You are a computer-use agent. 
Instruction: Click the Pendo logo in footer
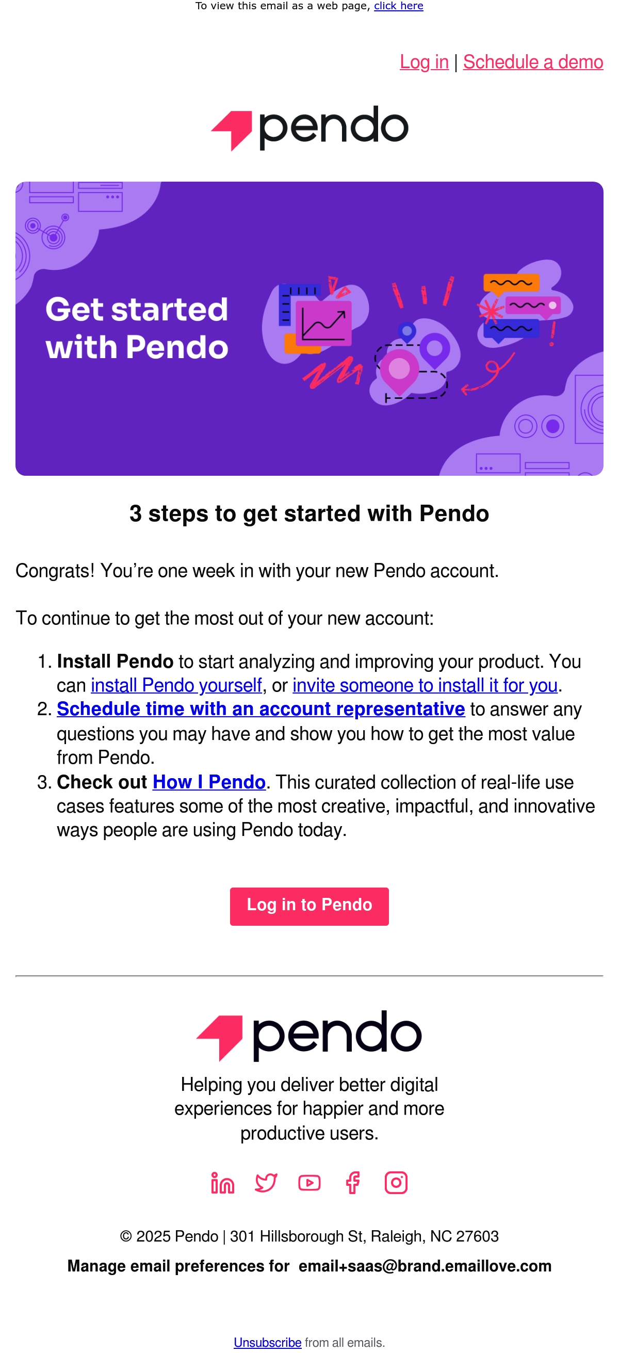tap(309, 1035)
